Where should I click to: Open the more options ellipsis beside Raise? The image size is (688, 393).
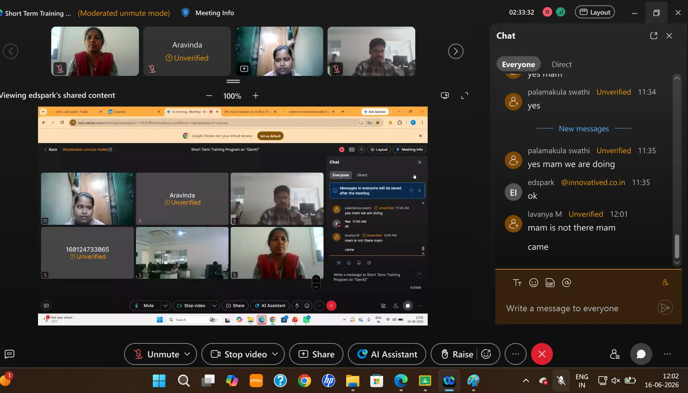(515, 354)
